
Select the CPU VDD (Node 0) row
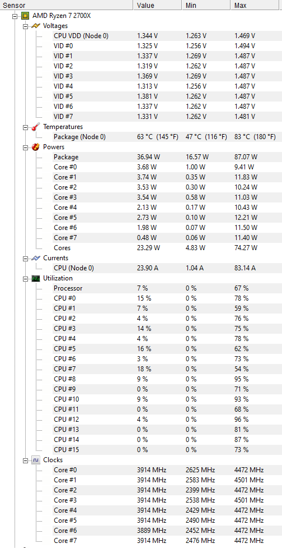[159, 36]
